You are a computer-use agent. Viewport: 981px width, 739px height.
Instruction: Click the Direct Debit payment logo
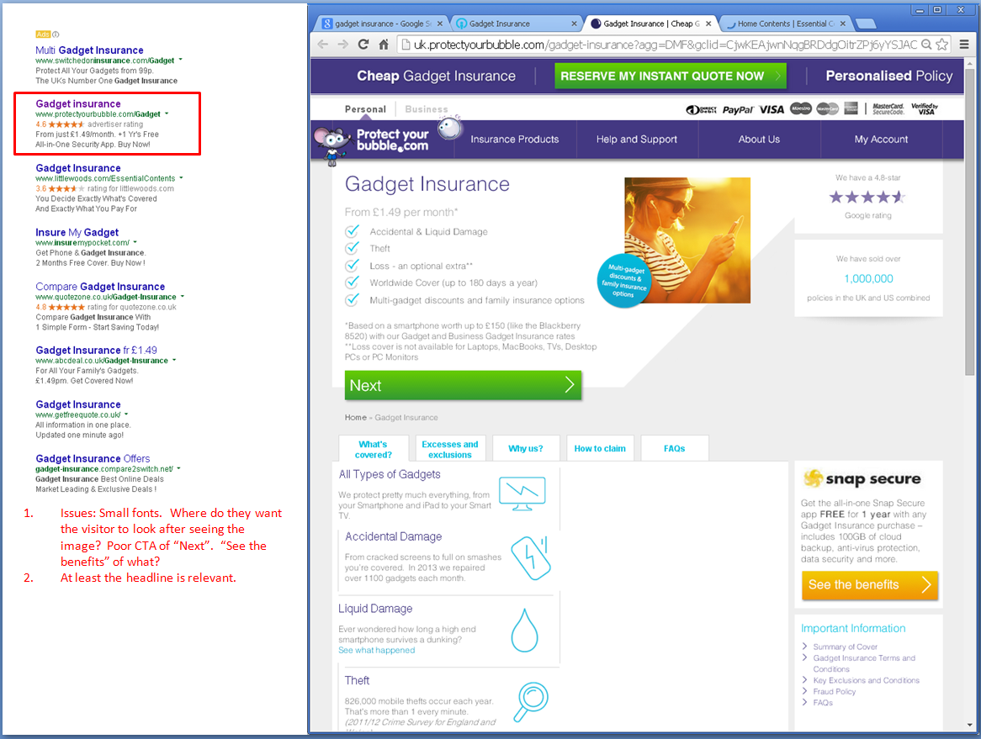coord(702,110)
